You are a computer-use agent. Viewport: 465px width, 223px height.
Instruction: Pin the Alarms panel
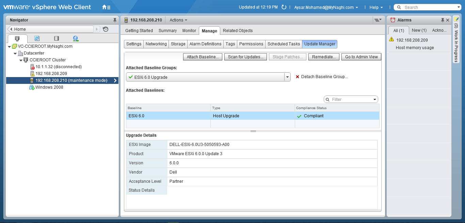[x=443, y=20]
